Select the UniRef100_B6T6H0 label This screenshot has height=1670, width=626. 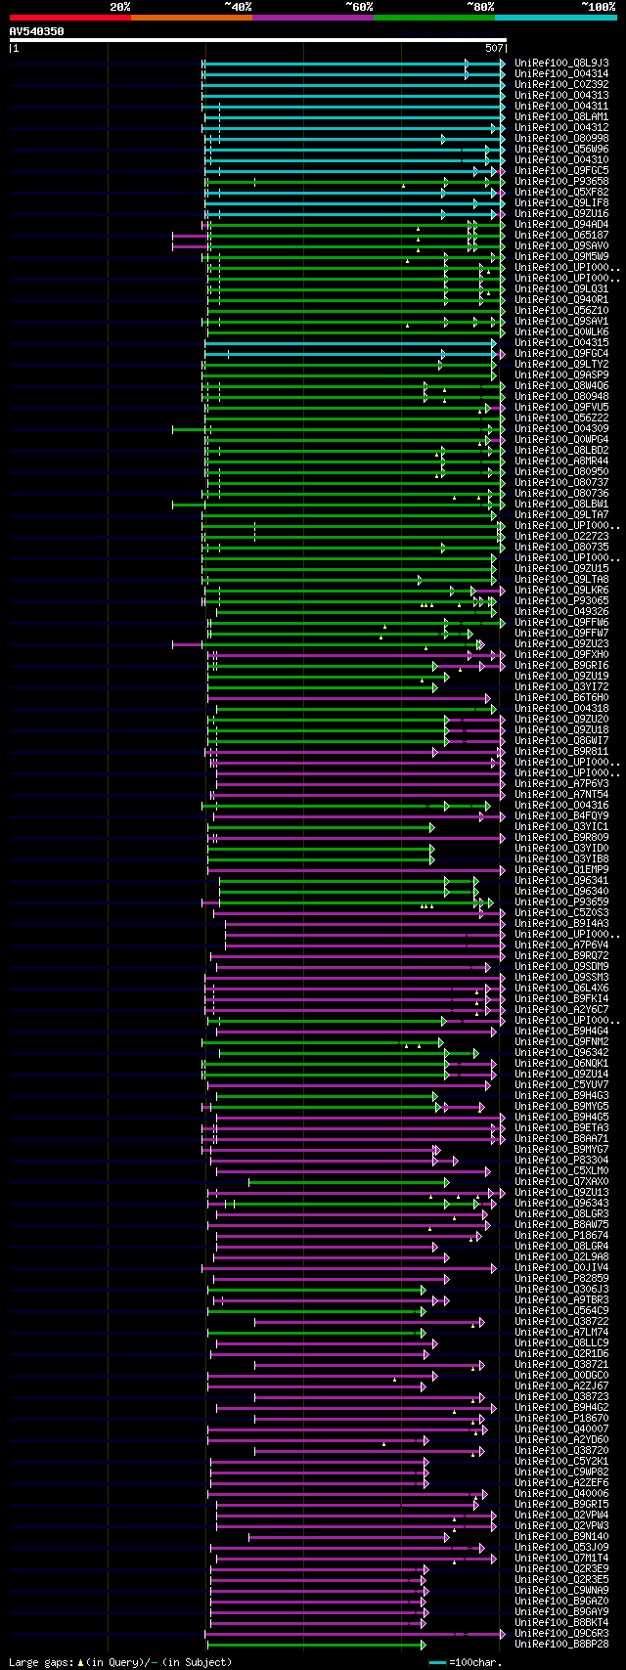point(561,697)
